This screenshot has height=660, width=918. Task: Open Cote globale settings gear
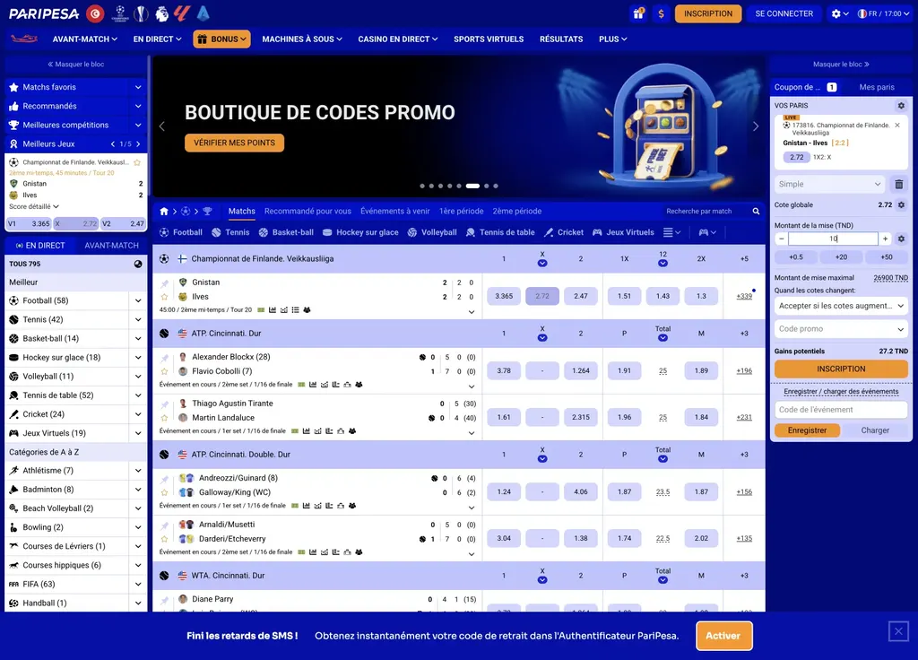point(901,205)
